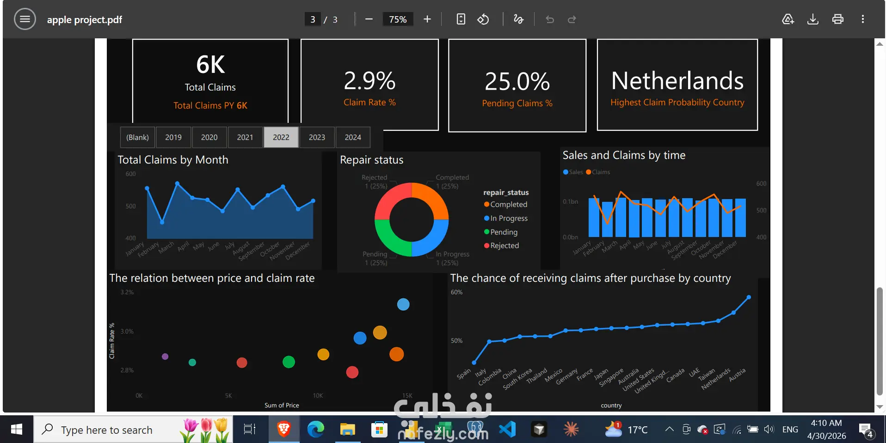
Task: Select the 2021 year slicer button
Action: pos(245,137)
